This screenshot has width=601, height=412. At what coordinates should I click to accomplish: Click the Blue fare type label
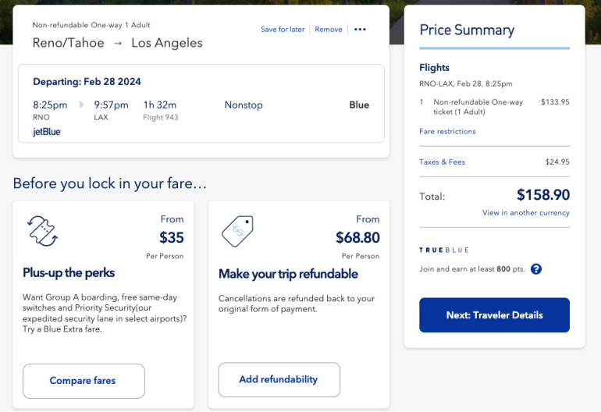pyautogui.click(x=359, y=105)
